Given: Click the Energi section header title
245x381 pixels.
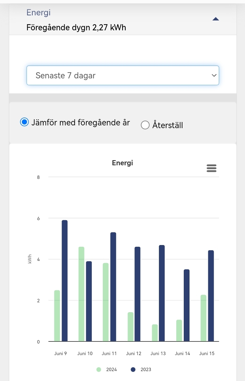Looking at the screenshot, I should coord(38,13).
